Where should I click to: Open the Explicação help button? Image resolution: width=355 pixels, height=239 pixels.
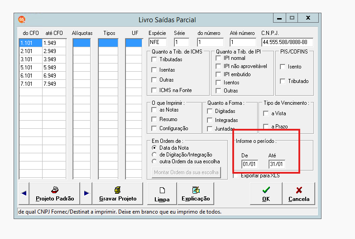[196, 193]
